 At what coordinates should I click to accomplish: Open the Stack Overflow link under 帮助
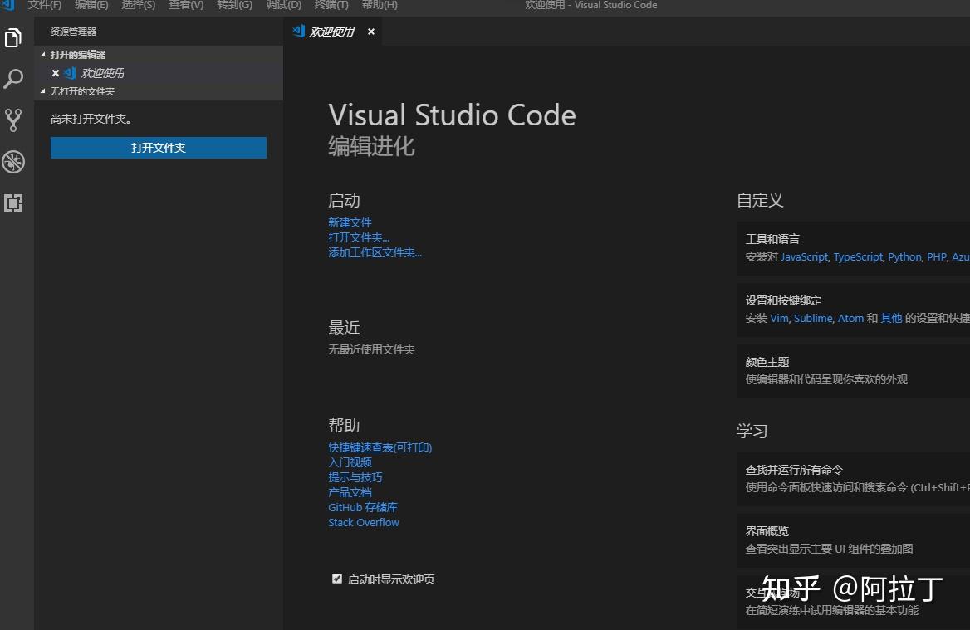(x=363, y=522)
